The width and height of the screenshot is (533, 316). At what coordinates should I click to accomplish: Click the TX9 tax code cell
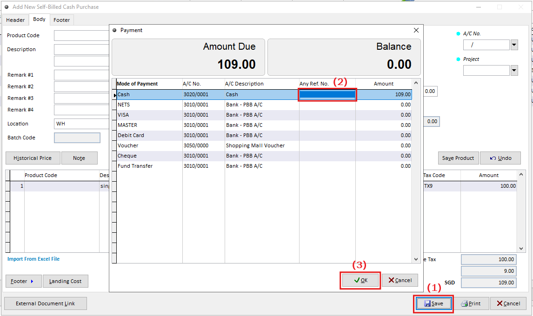click(x=441, y=186)
